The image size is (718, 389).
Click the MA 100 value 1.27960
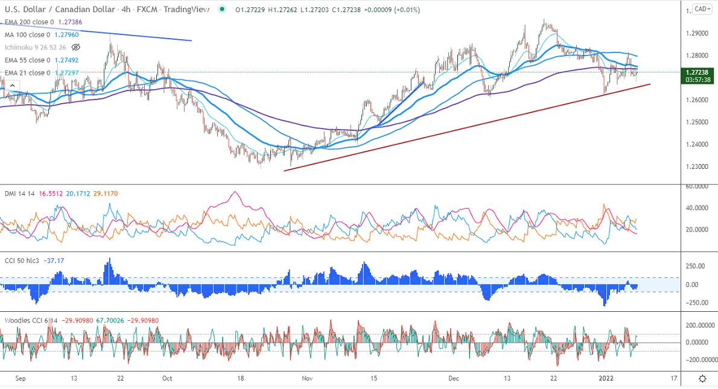point(66,35)
